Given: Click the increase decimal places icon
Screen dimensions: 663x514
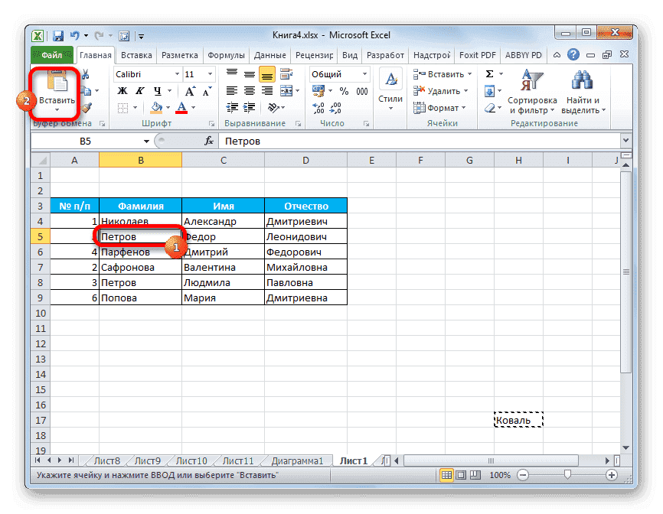Looking at the screenshot, I should [x=320, y=107].
